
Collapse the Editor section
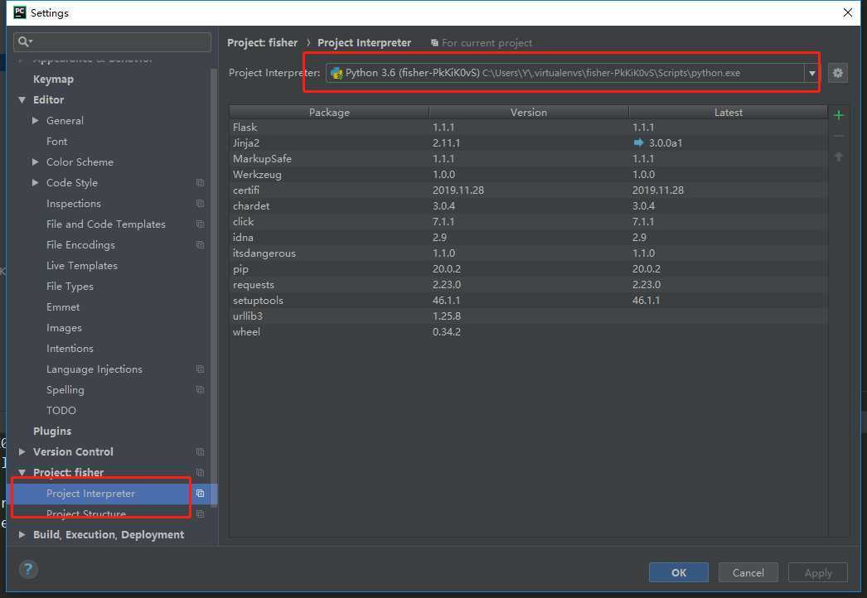tap(22, 100)
